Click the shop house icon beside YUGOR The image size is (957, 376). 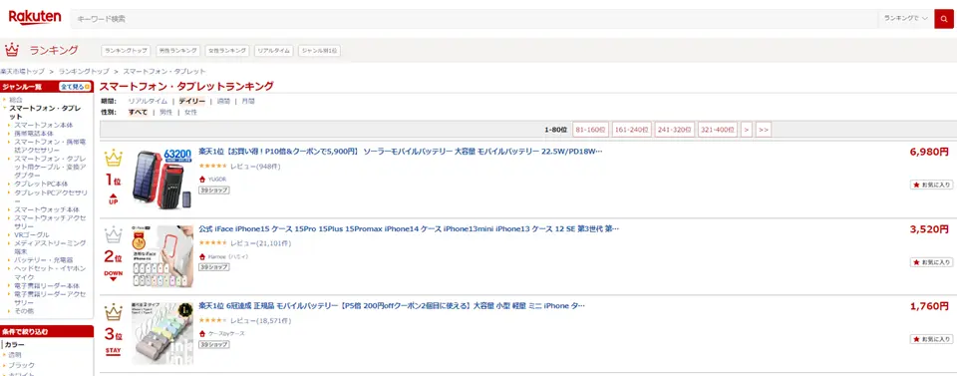[x=202, y=179]
